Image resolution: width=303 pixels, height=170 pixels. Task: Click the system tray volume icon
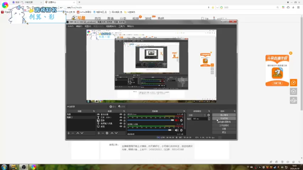click(x=282, y=167)
